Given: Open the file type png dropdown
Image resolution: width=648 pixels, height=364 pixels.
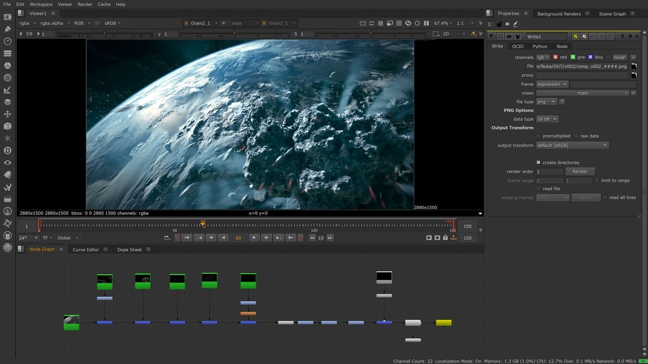Looking at the screenshot, I should [545, 102].
